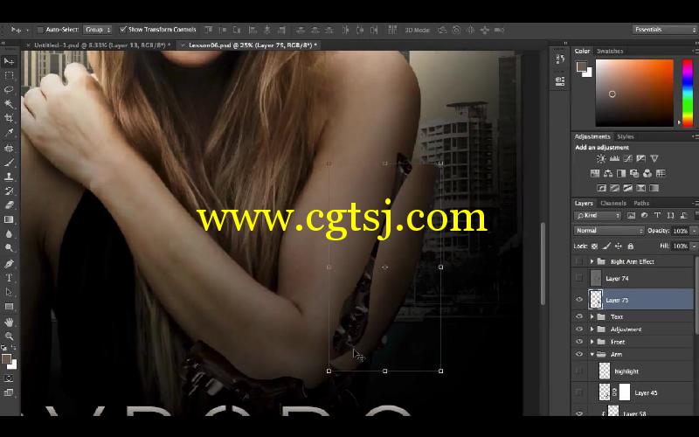Select the Path Selection tool

(x=9, y=292)
